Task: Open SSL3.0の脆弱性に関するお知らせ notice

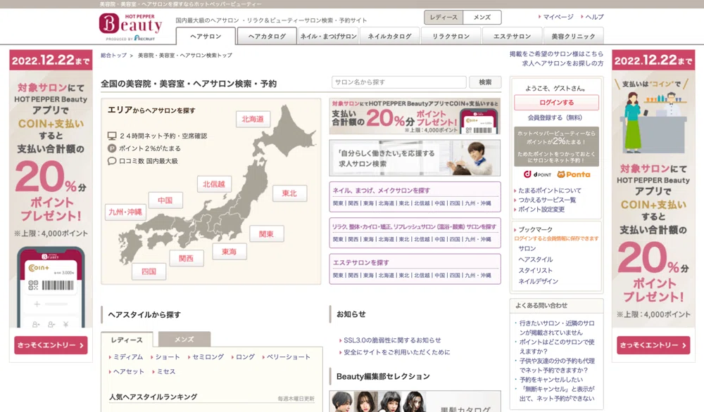Action: click(392, 340)
